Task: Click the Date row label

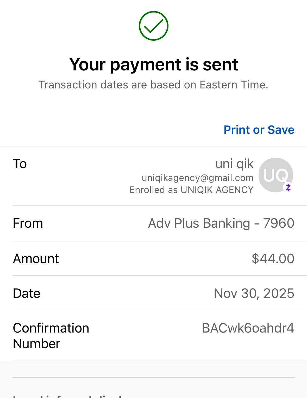Action: point(27,293)
